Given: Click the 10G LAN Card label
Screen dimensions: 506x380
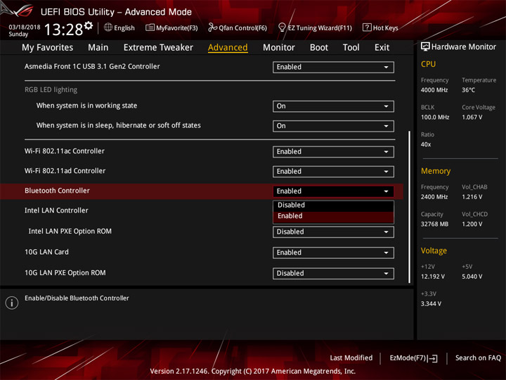Looking at the screenshot, I should [x=46, y=252].
